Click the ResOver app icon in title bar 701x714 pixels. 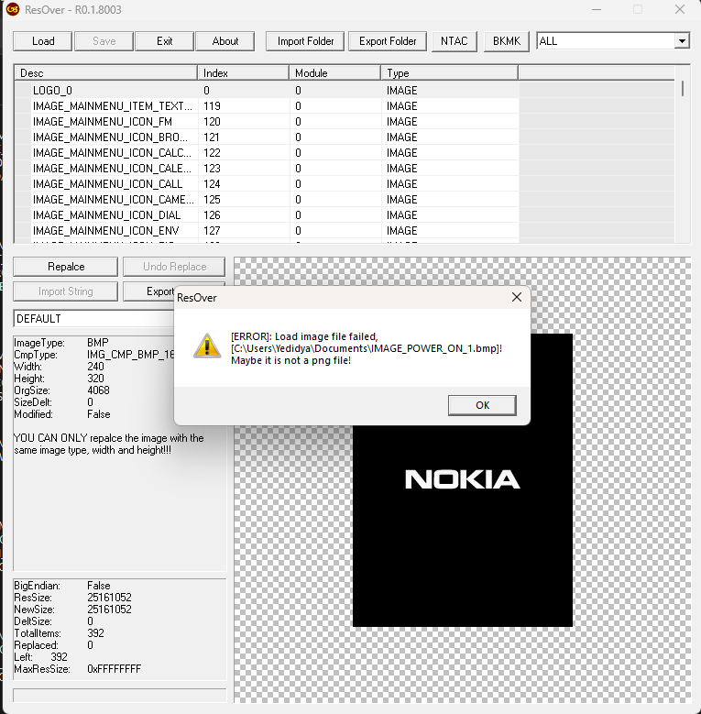tap(13, 9)
